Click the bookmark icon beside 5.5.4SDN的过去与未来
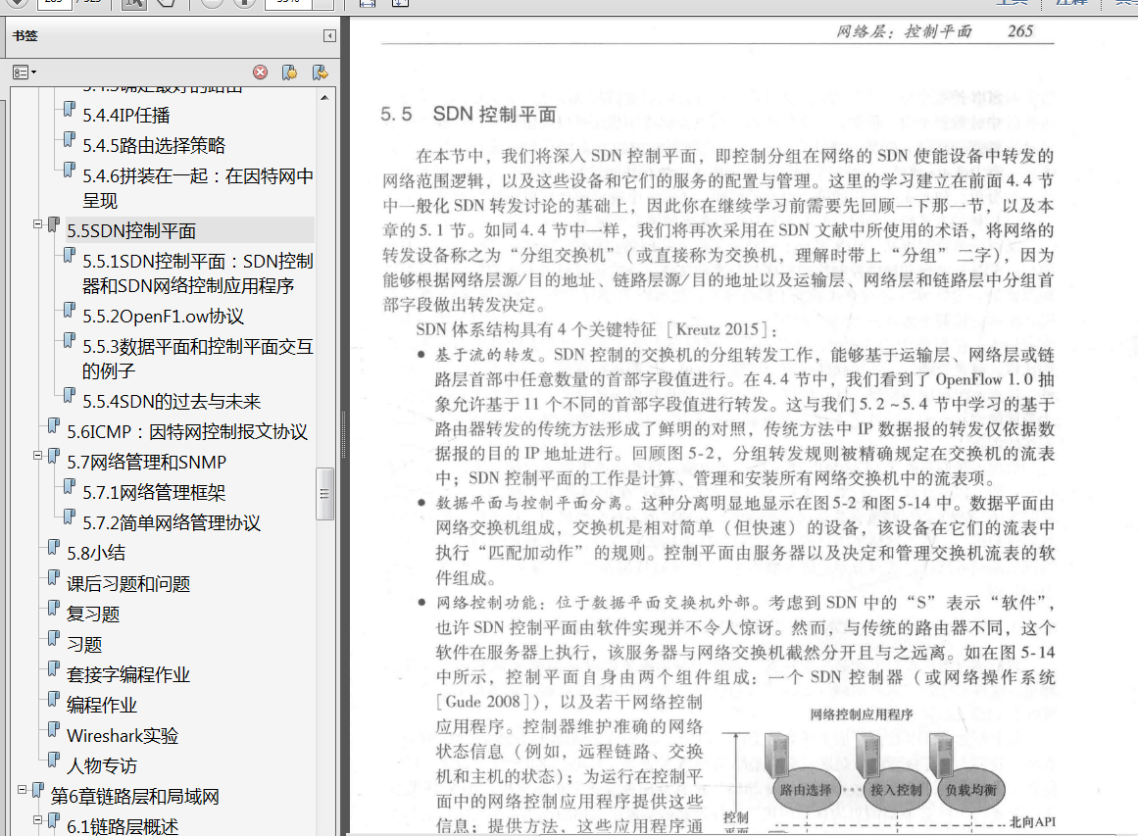The height and width of the screenshot is (836, 1138). click(69, 395)
